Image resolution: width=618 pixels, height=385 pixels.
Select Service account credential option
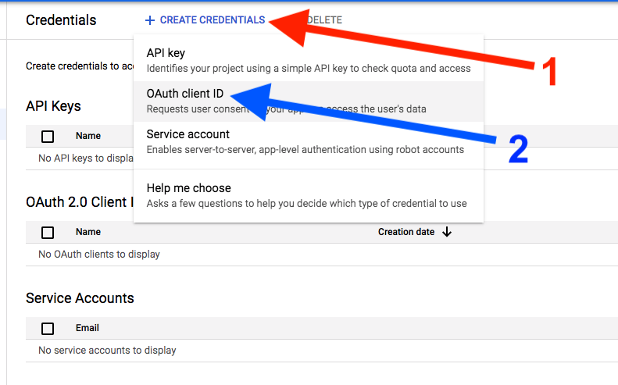[x=309, y=142]
